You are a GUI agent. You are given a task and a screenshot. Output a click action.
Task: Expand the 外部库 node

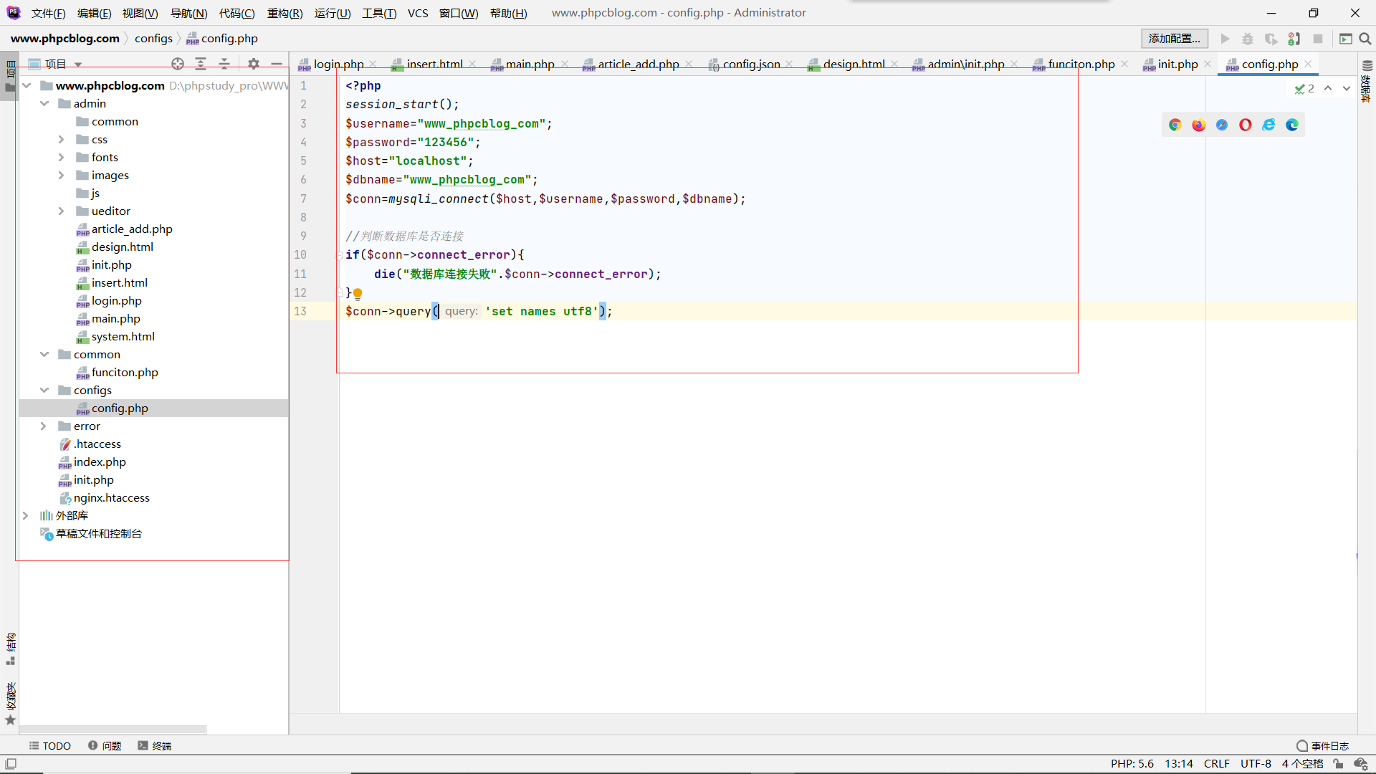[26, 515]
